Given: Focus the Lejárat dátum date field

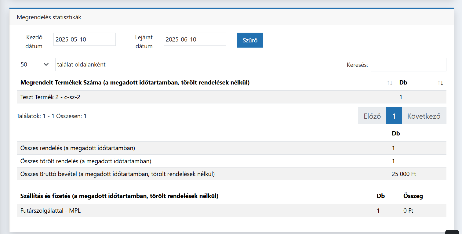Looking at the screenshot, I should click(195, 39).
